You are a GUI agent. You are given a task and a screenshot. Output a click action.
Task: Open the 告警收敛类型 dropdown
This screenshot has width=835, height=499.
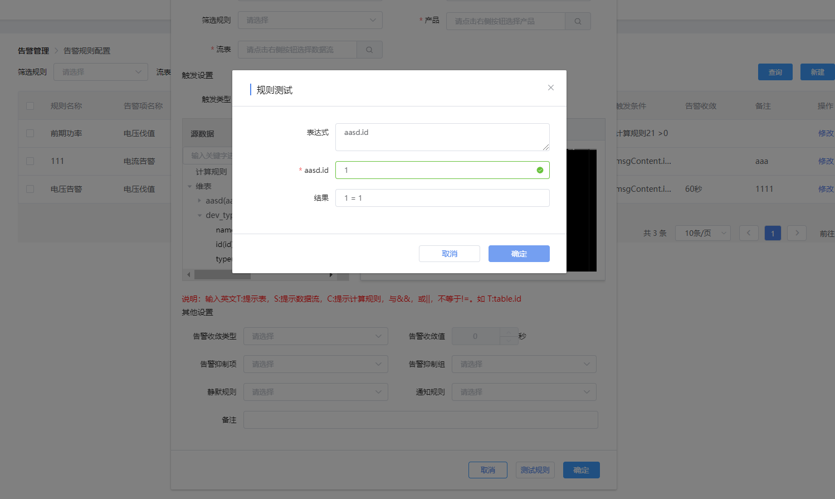316,336
